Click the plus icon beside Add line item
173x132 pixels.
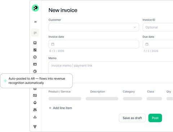50,108
